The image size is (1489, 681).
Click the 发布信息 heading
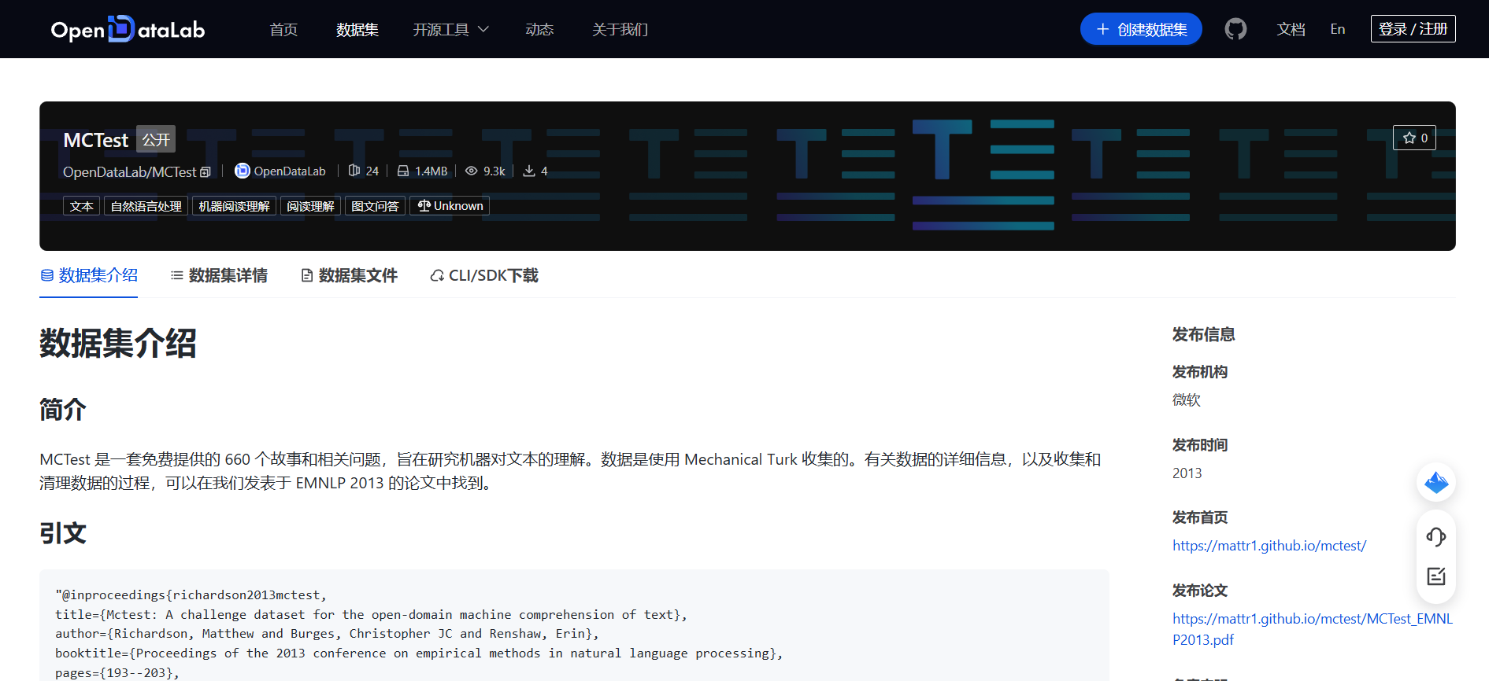click(1203, 334)
